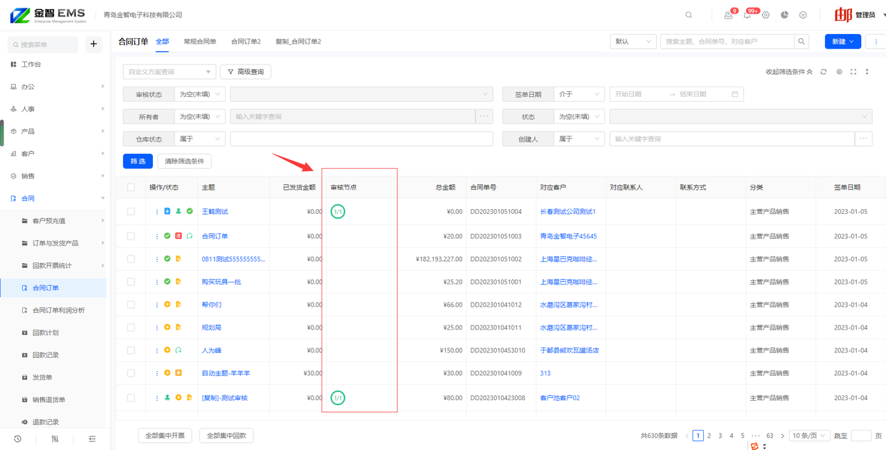Click the row height adjust icon

click(867, 72)
